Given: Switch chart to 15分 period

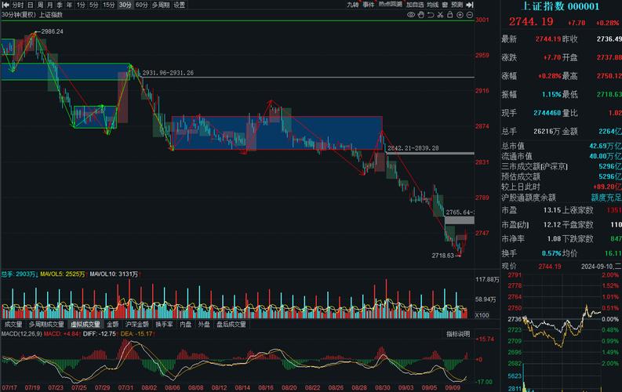Looking at the screenshot, I should tap(108, 5).
